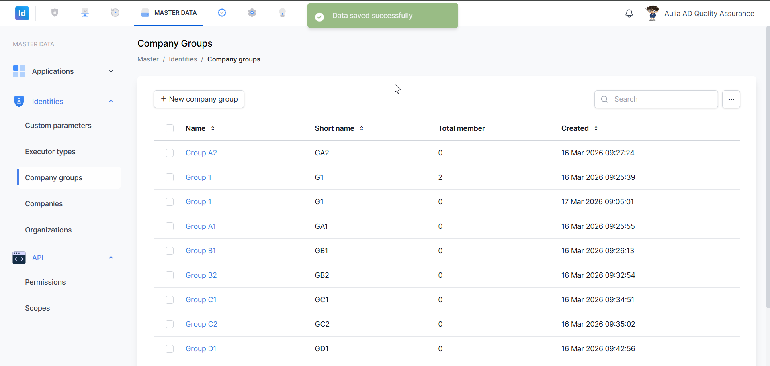Open Permissions in sidebar

[45, 282]
